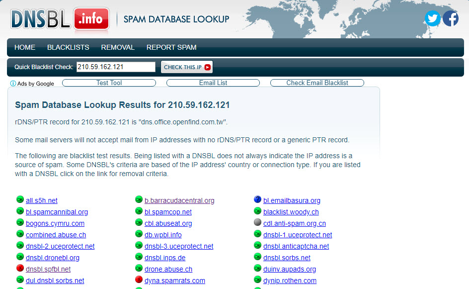Click the Test Tool ad button
Screen dimensions: 469x289
tap(109, 83)
